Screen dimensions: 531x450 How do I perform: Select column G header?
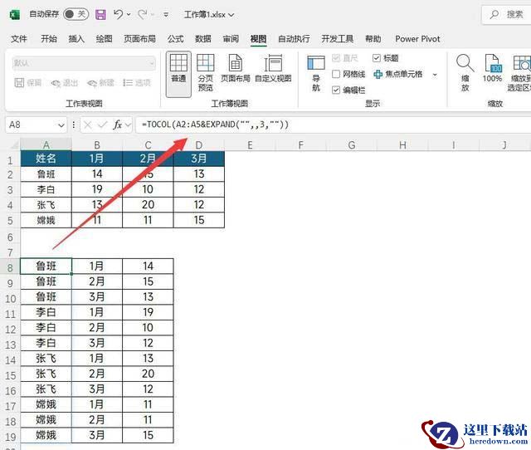(x=352, y=145)
